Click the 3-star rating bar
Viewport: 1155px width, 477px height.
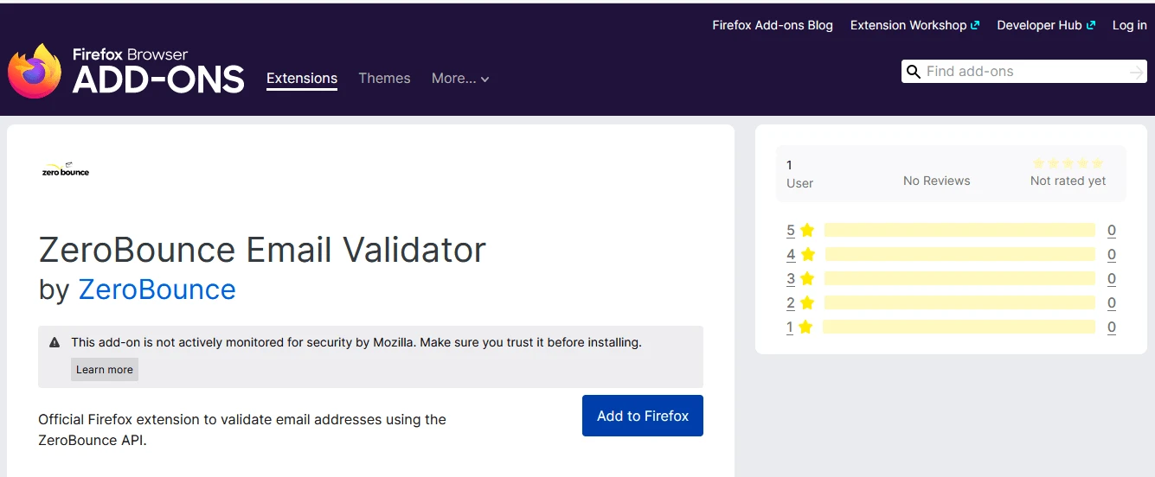click(x=959, y=279)
